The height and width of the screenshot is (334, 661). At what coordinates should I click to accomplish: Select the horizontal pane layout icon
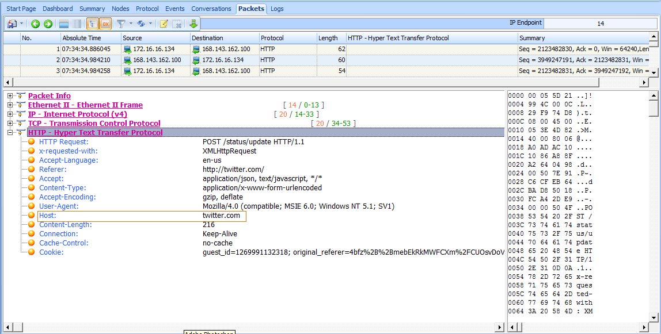click(x=64, y=24)
